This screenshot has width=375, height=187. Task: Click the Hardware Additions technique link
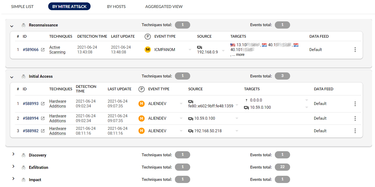[58, 103]
